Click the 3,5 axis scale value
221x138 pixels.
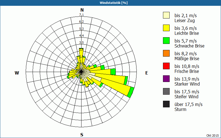pos(81,43)
